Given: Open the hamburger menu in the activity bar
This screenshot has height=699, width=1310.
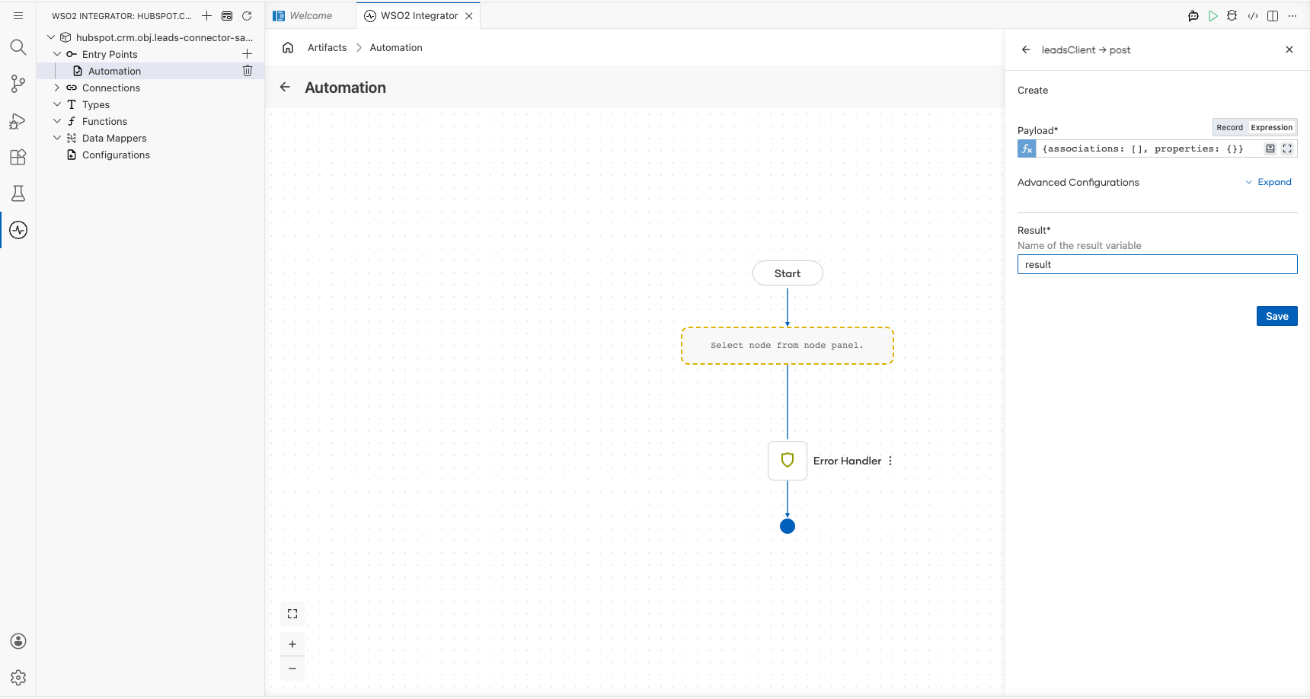Looking at the screenshot, I should pos(18,15).
